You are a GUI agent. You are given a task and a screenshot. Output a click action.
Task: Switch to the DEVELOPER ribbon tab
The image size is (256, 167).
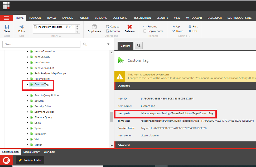(214, 18)
